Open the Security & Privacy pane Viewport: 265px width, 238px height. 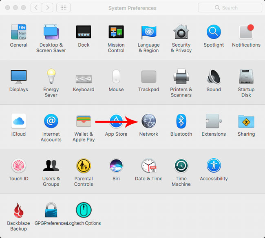(x=181, y=32)
